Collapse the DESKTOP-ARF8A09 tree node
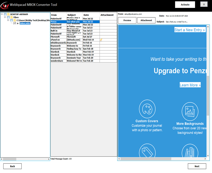This screenshot has width=212, height=173. click(2, 14)
